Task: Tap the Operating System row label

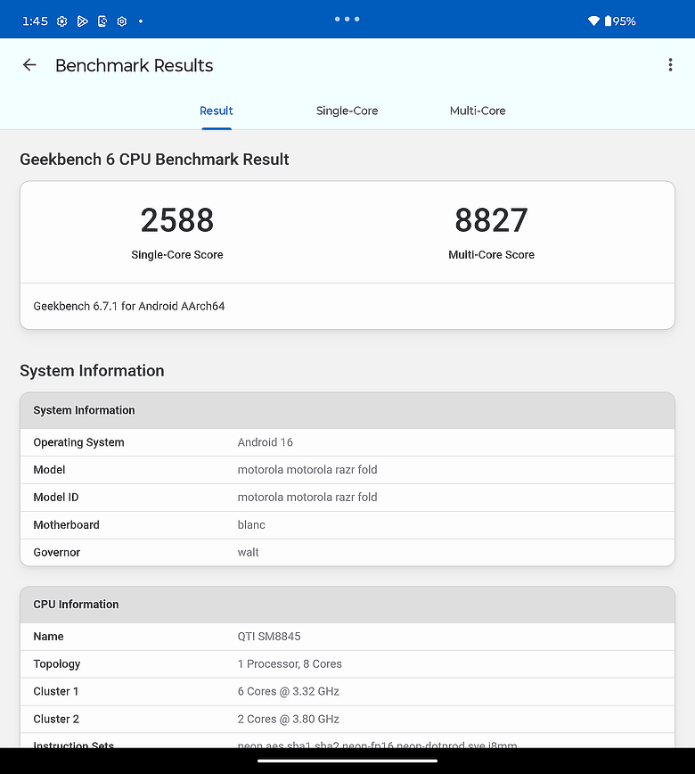Action: tap(79, 442)
